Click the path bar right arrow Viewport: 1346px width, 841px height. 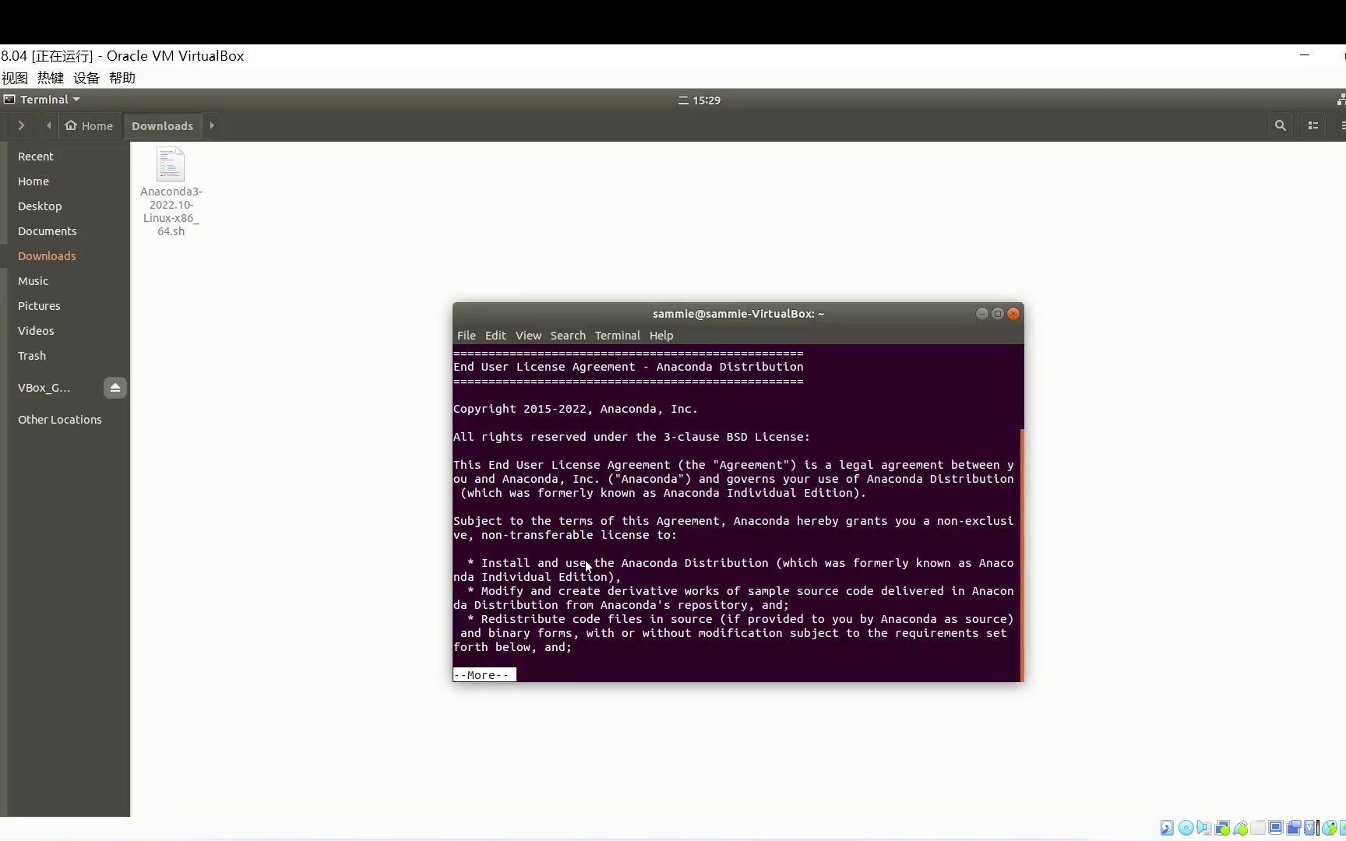(212, 125)
